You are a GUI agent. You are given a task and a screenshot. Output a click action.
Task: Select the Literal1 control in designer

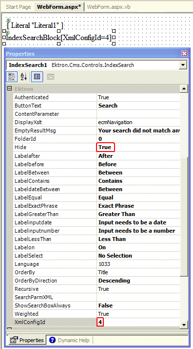(35, 25)
